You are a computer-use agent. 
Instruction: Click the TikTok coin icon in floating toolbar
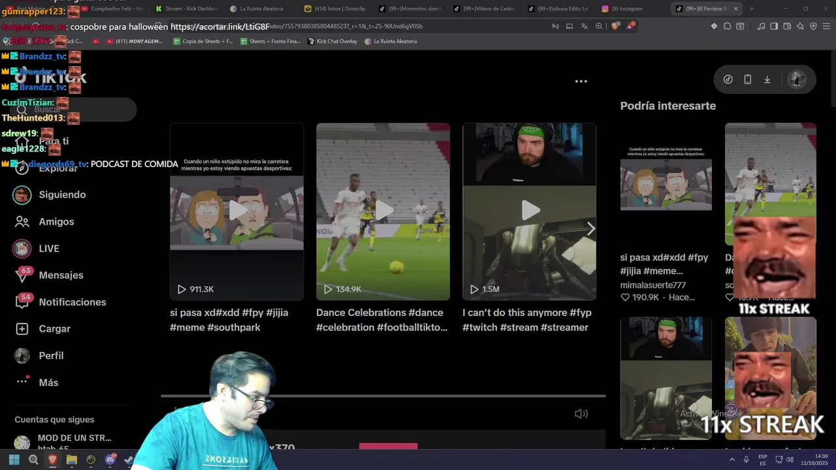(728, 79)
